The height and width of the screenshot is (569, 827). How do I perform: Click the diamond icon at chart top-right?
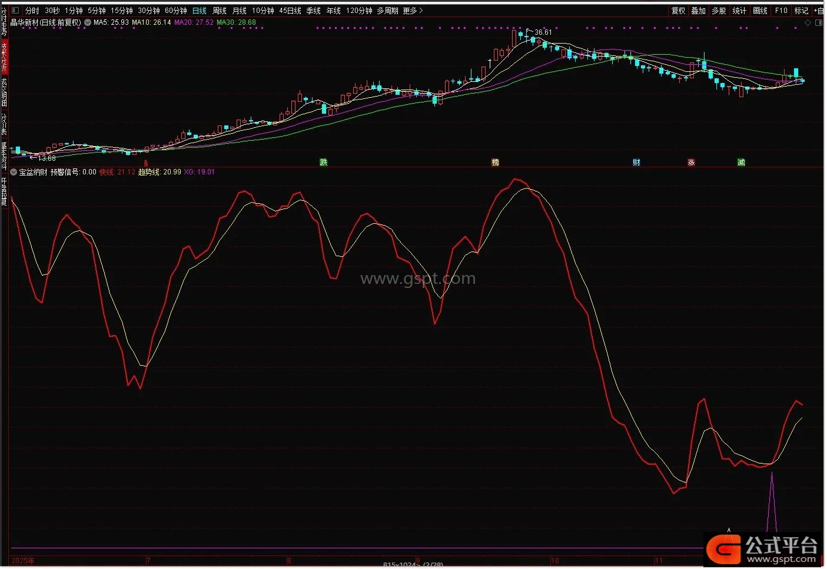(808, 23)
